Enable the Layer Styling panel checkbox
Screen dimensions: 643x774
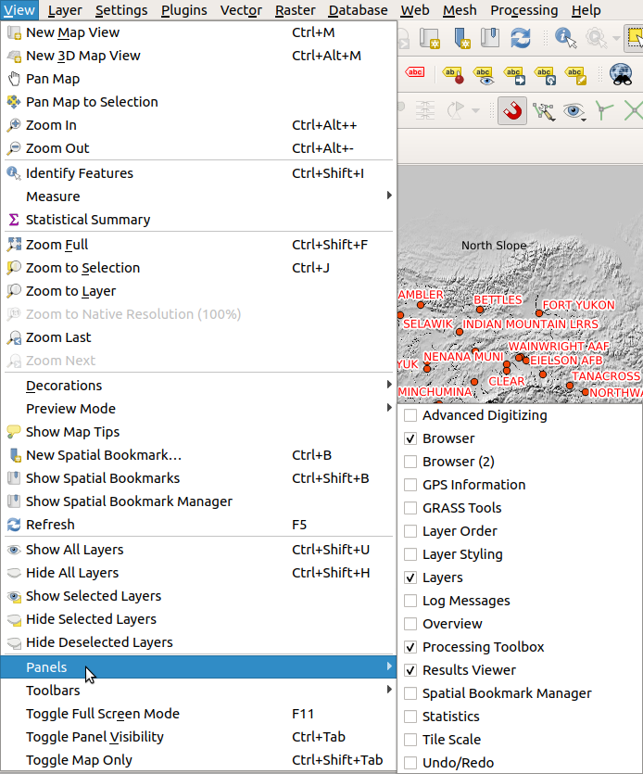(x=410, y=554)
